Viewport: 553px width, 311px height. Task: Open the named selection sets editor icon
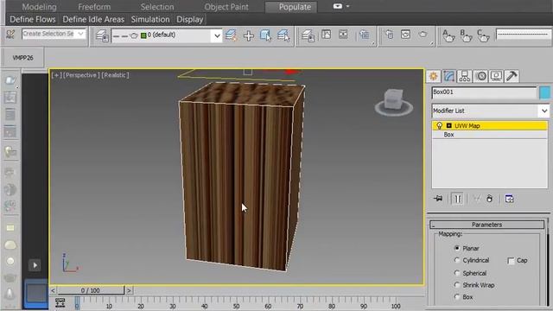coord(10,35)
